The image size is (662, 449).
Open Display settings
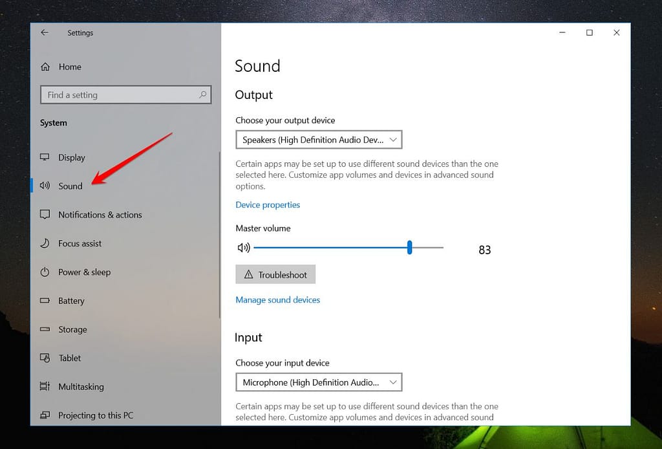point(72,158)
